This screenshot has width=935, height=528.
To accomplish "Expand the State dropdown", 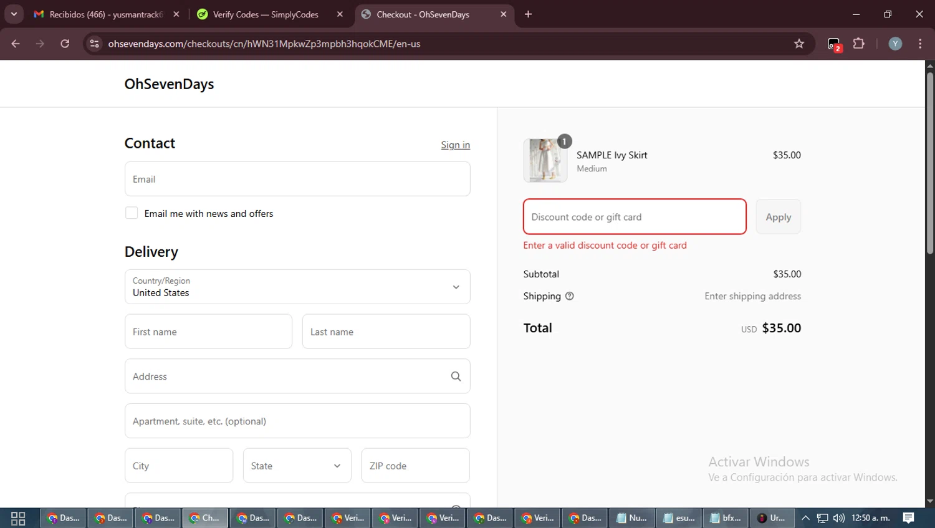I will tap(297, 466).
